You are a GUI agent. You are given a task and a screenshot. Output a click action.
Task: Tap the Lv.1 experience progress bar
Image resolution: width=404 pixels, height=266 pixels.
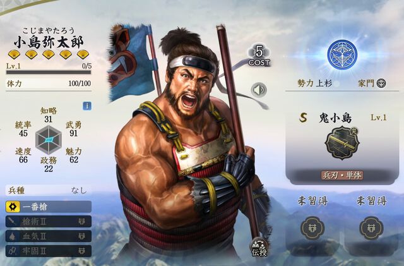point(49,72)
